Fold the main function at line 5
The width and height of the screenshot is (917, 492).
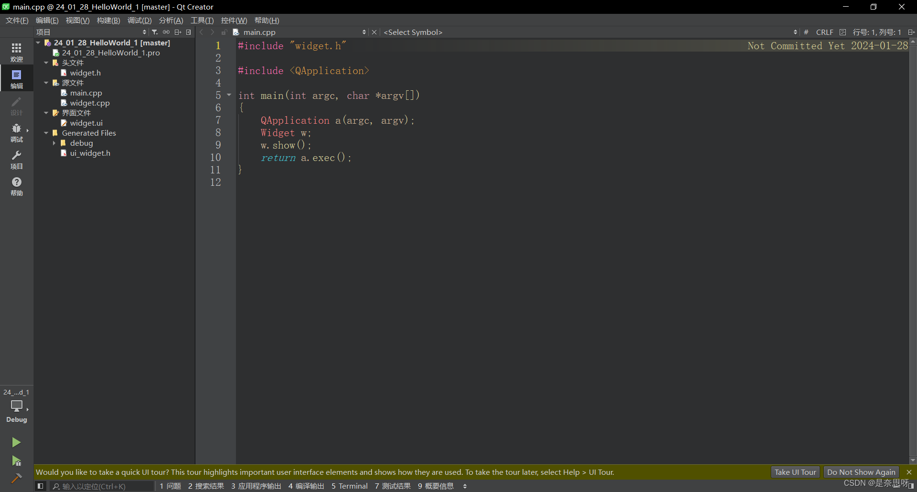pyautogui.click(x=229, y=95)
